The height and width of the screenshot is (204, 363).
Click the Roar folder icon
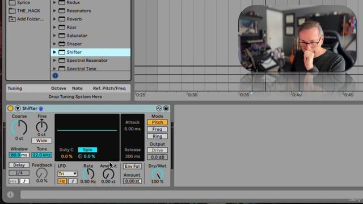pos(62,27)
